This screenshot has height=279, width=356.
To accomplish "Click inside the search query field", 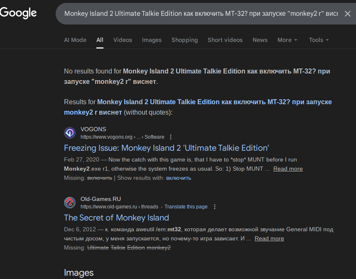I will [201, 14].
